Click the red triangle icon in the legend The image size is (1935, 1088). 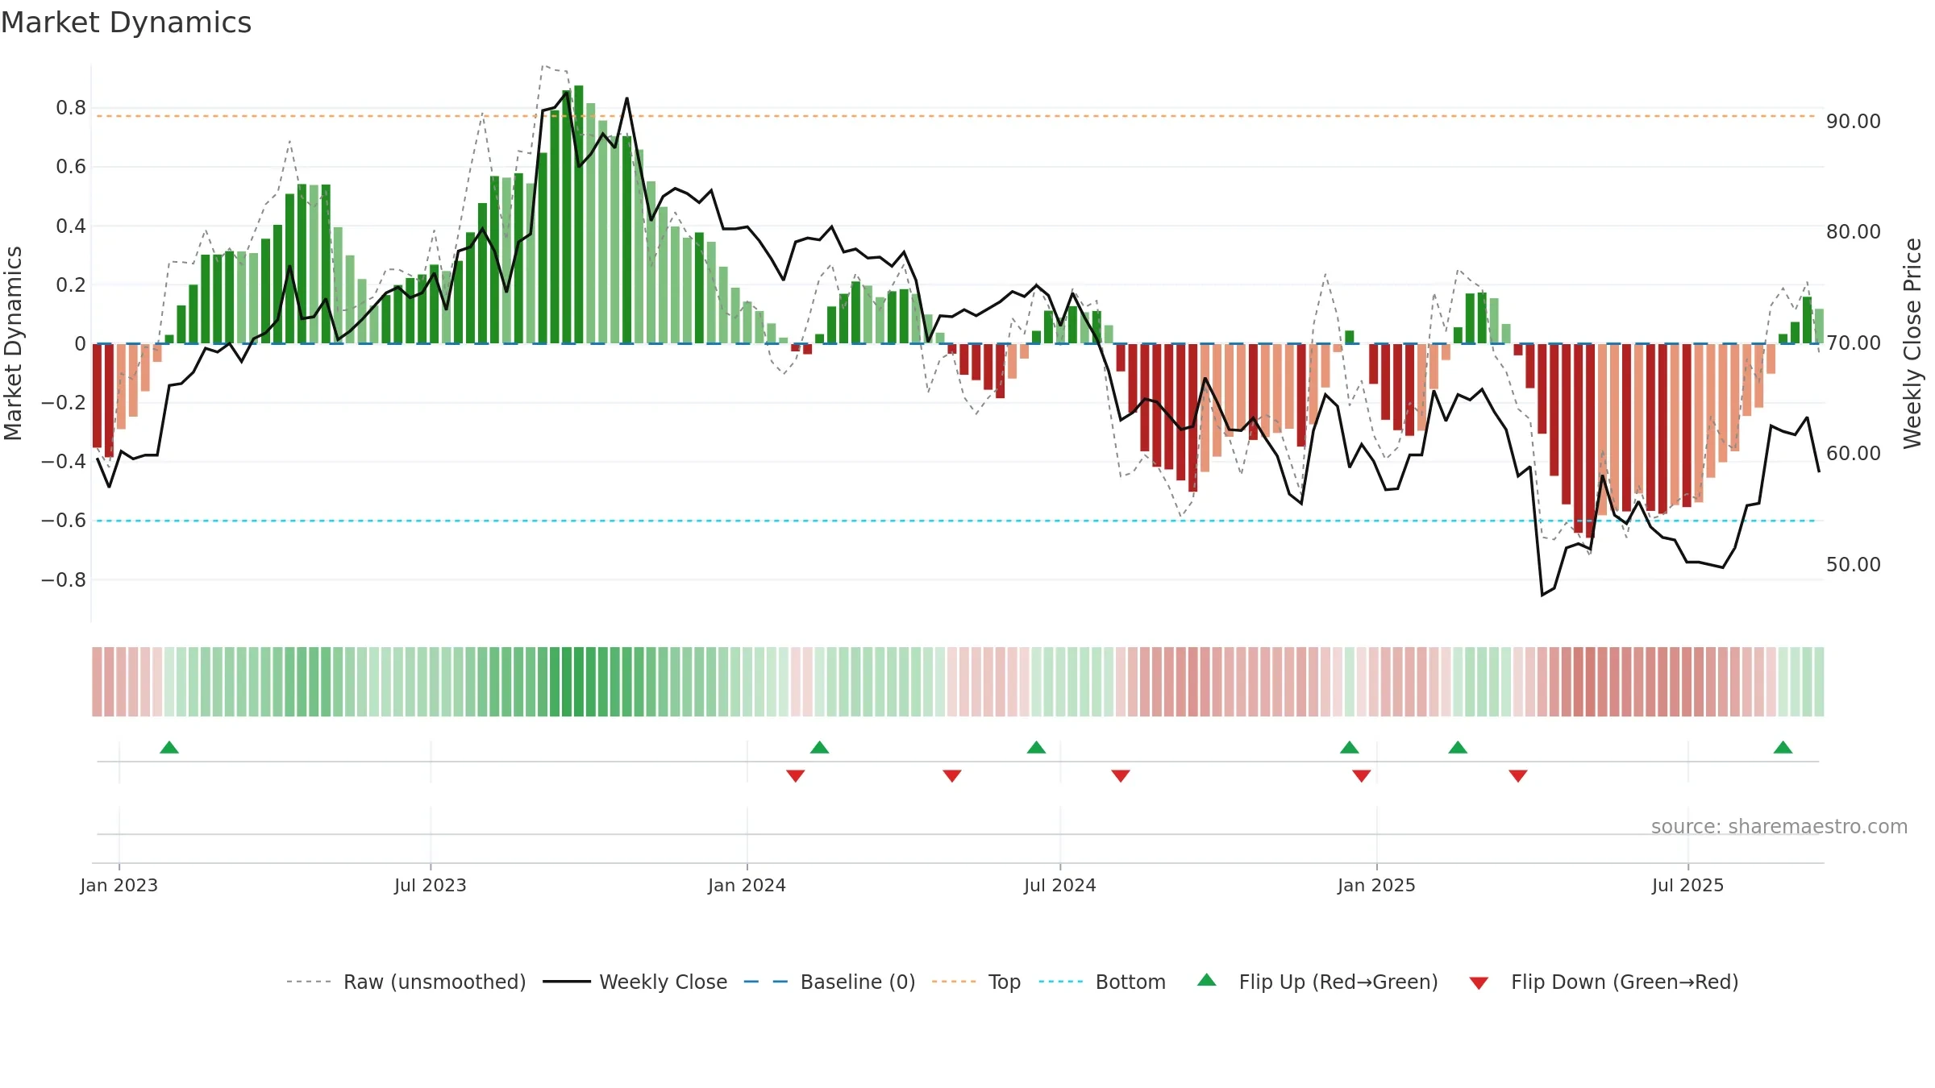(x=1479, y=983)
